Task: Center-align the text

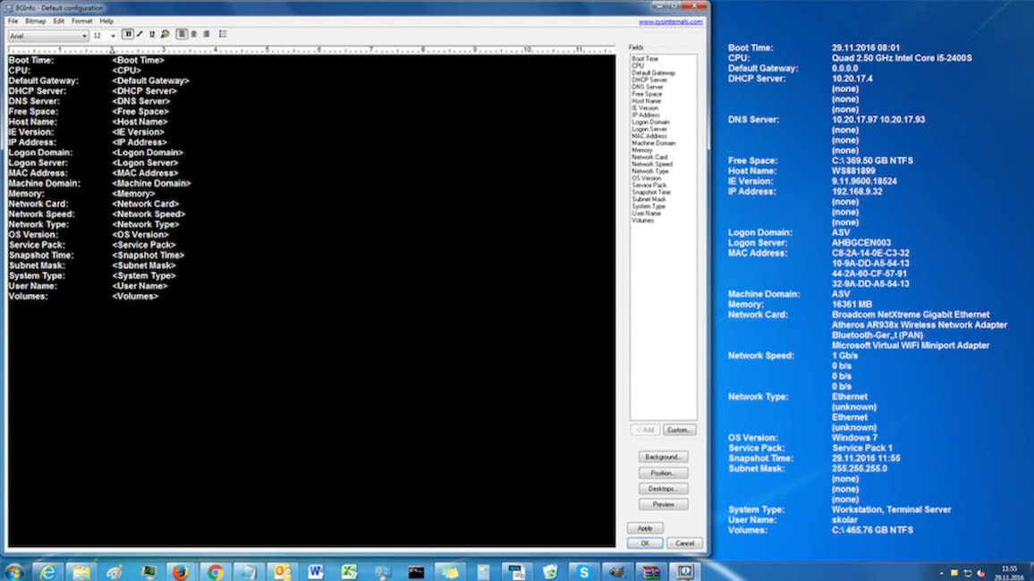Action: (x=194, y=34)
